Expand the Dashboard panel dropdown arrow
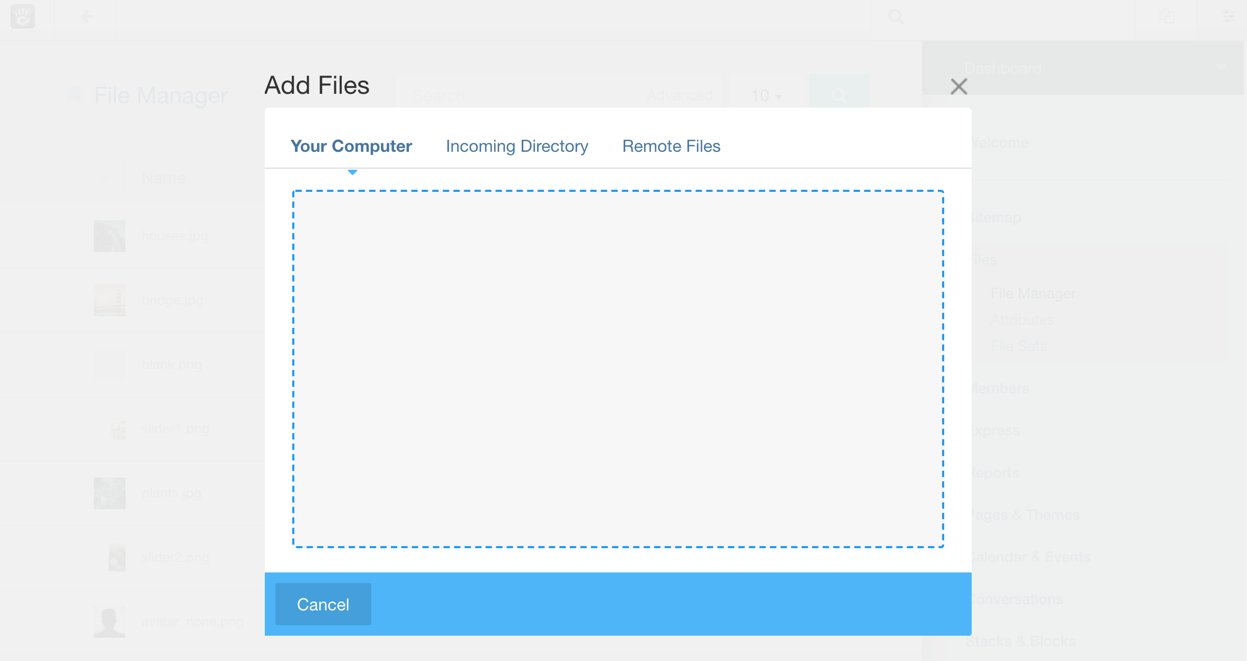The image size is (1247, 661). click(x=1221, y=67)
